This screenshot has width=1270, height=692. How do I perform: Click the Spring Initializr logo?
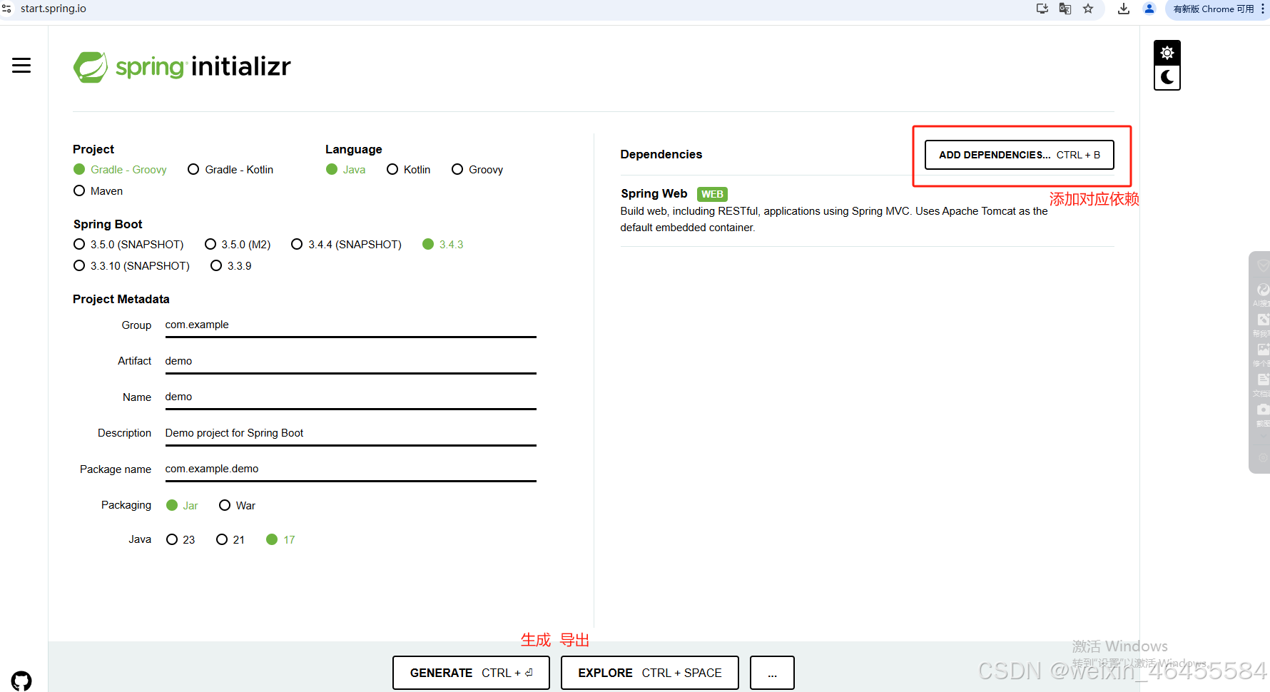click(x=182, y=66)
